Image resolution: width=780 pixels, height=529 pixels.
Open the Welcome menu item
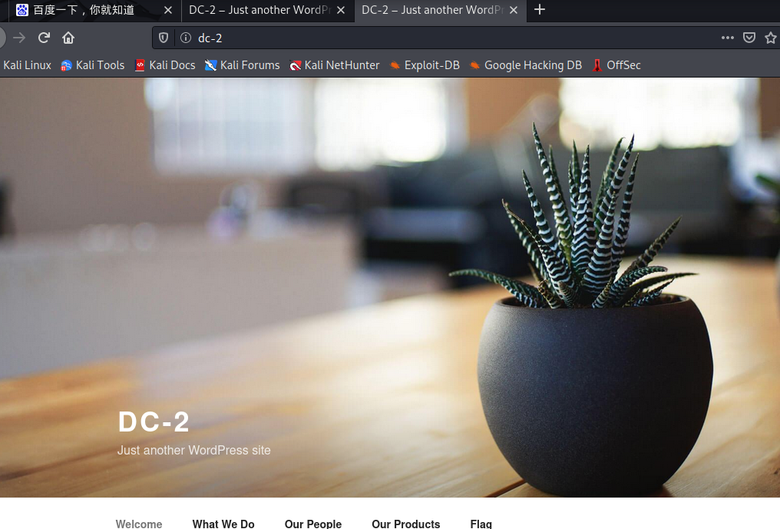[x=139, y=524]
